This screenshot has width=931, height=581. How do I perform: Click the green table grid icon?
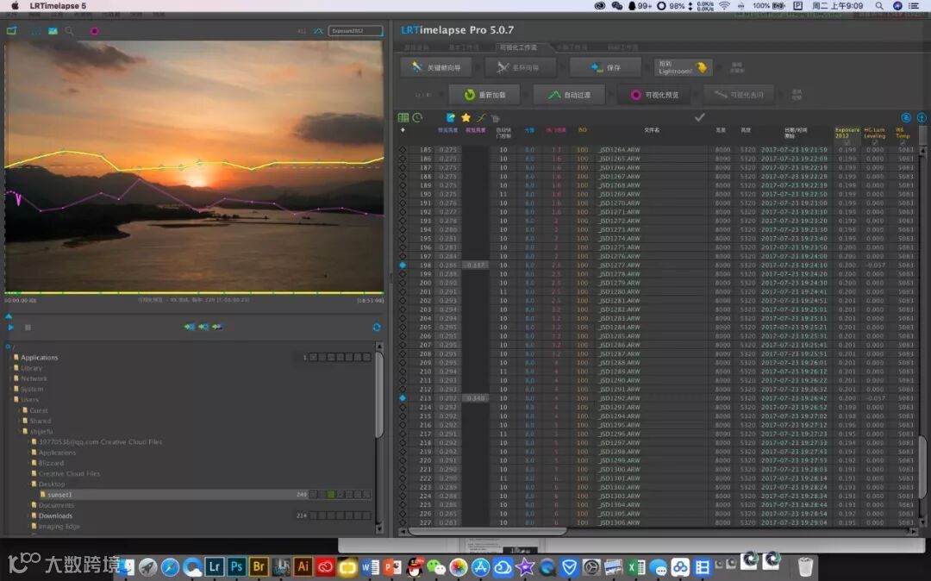(403, 117)
